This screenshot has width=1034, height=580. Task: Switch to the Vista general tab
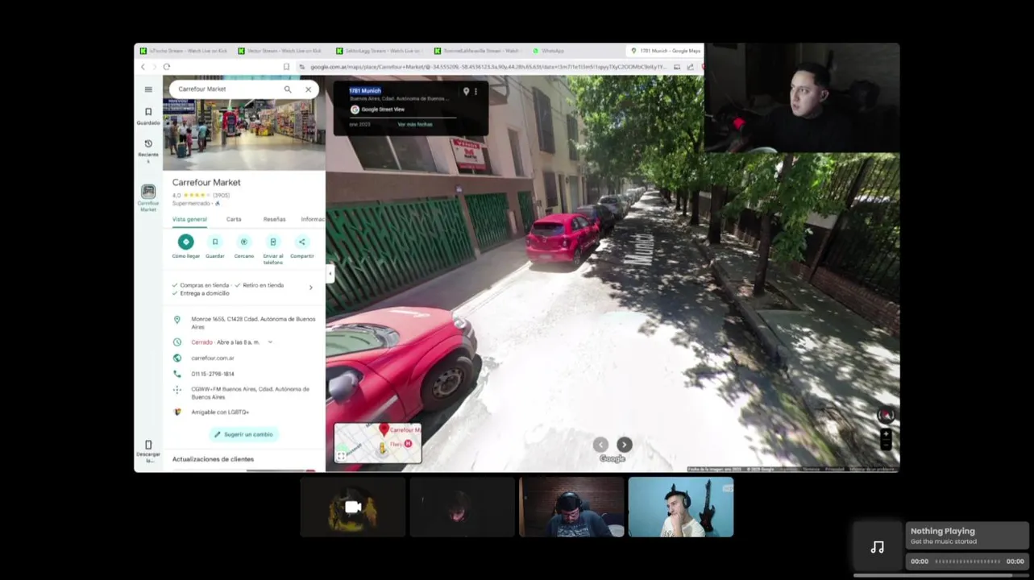pos(189,219)
